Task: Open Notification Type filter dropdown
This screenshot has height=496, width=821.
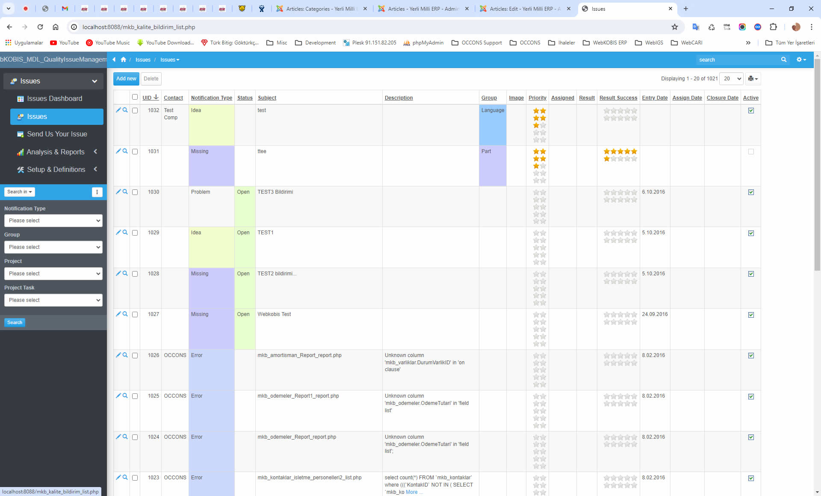Action: 53,221
